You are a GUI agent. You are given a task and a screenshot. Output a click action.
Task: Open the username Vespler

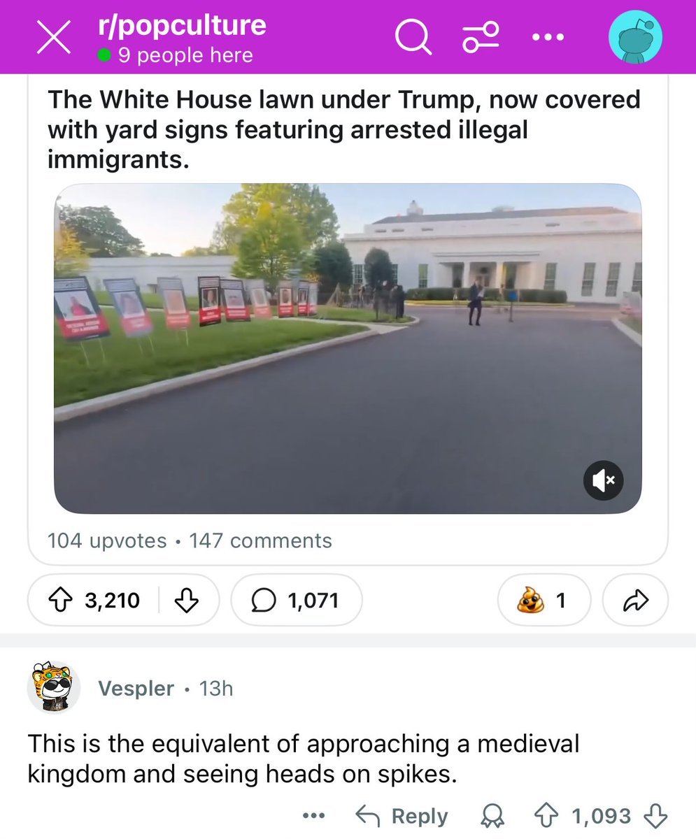pos(136,688)
